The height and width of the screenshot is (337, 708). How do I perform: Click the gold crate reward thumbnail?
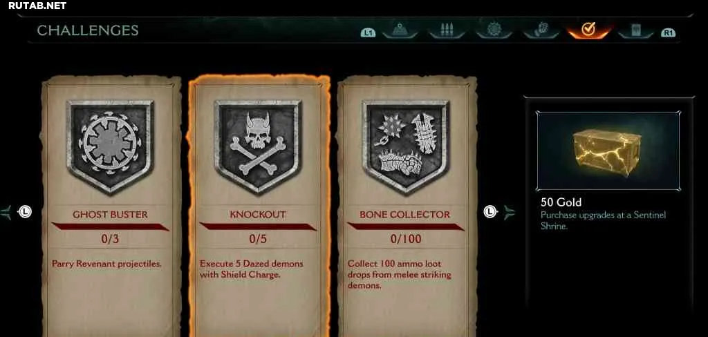coord(608,151)
